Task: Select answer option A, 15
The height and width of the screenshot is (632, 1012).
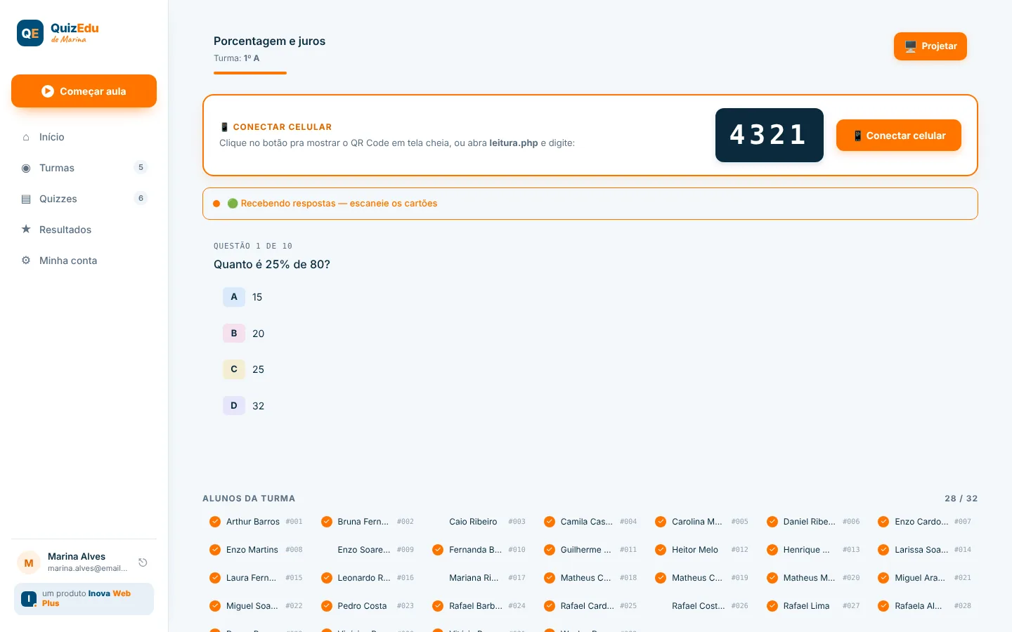Action: click(243, 297)
